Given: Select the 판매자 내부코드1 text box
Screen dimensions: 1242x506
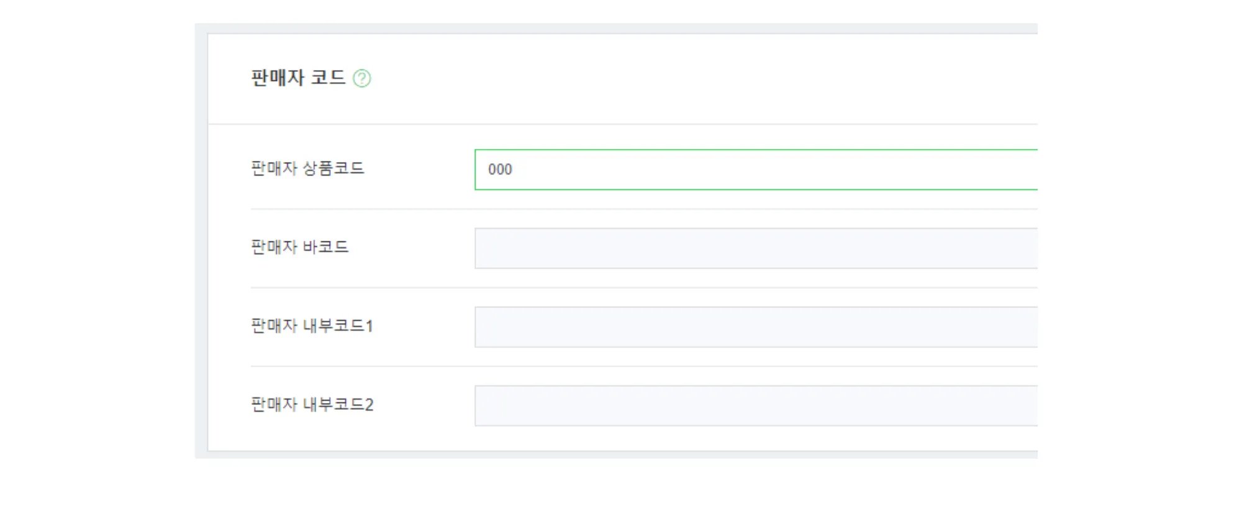Looking at the screenshot, I should 755,327.
